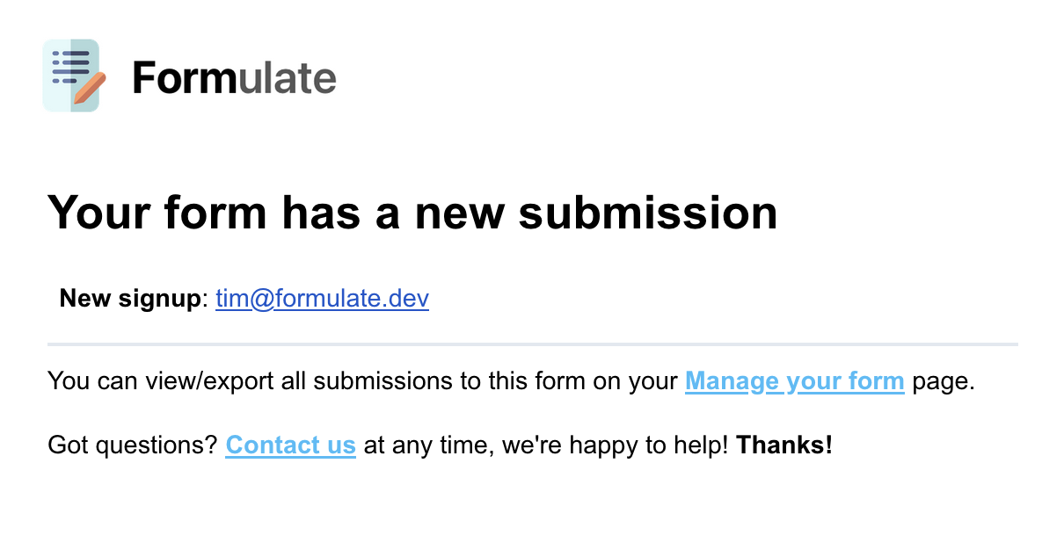Click the horizontal divider line

point(532,344)
